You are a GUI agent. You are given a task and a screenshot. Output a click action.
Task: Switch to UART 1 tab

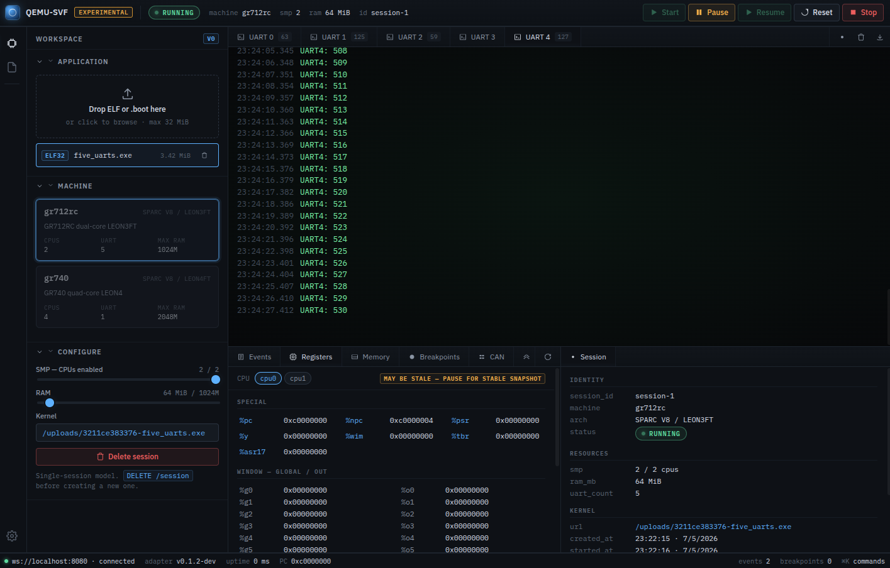click(338, 37)
